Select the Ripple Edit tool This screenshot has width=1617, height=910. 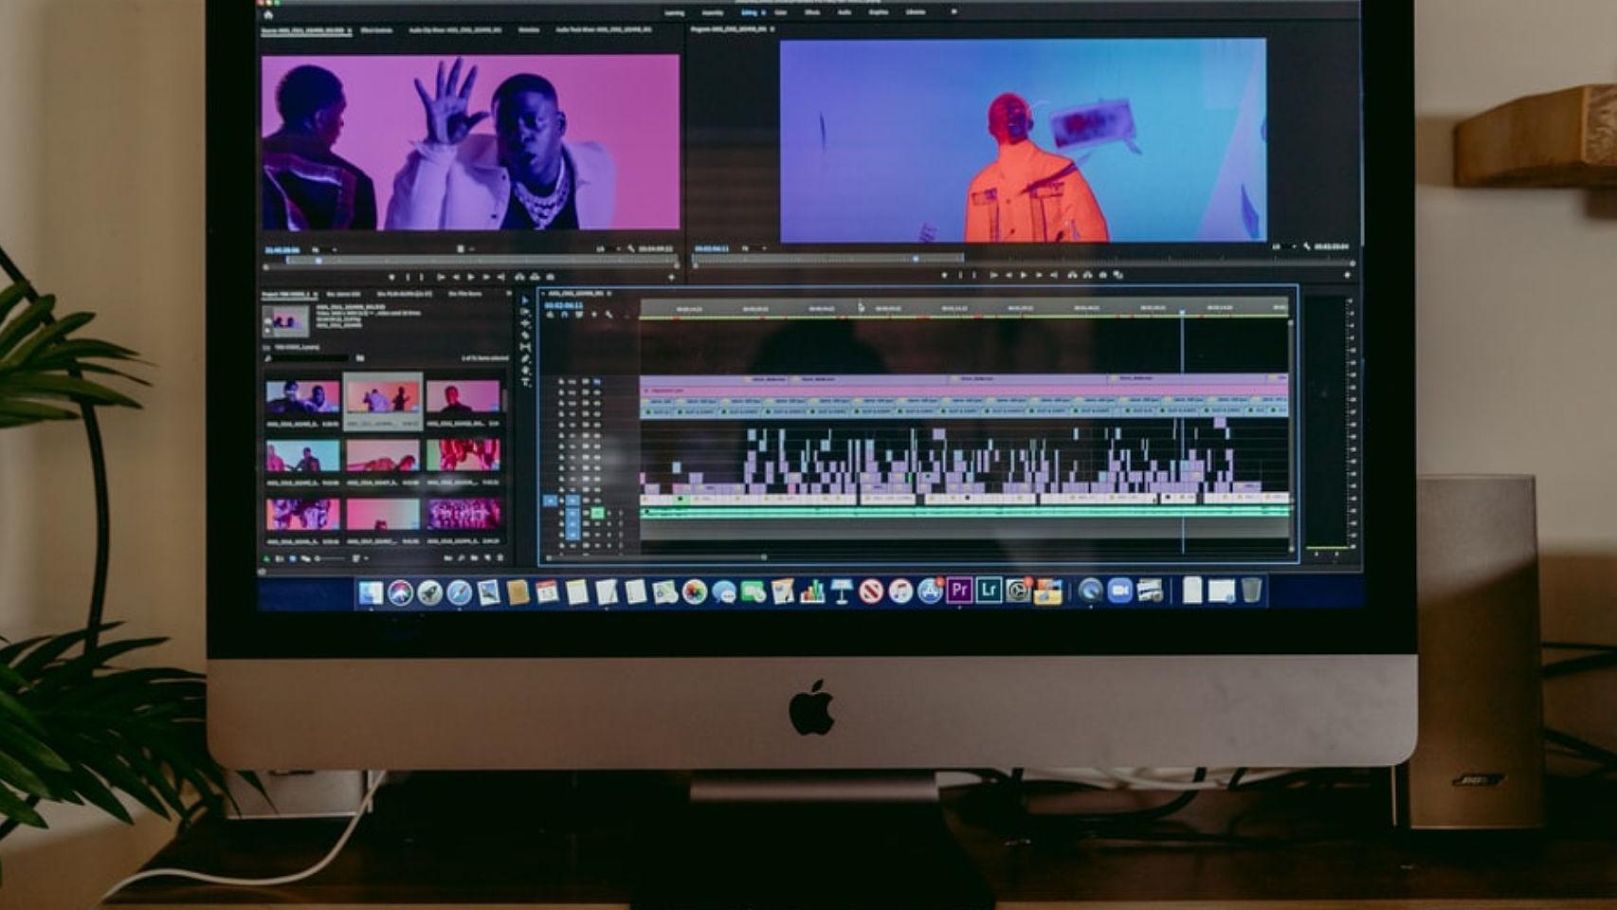point(525,324)
